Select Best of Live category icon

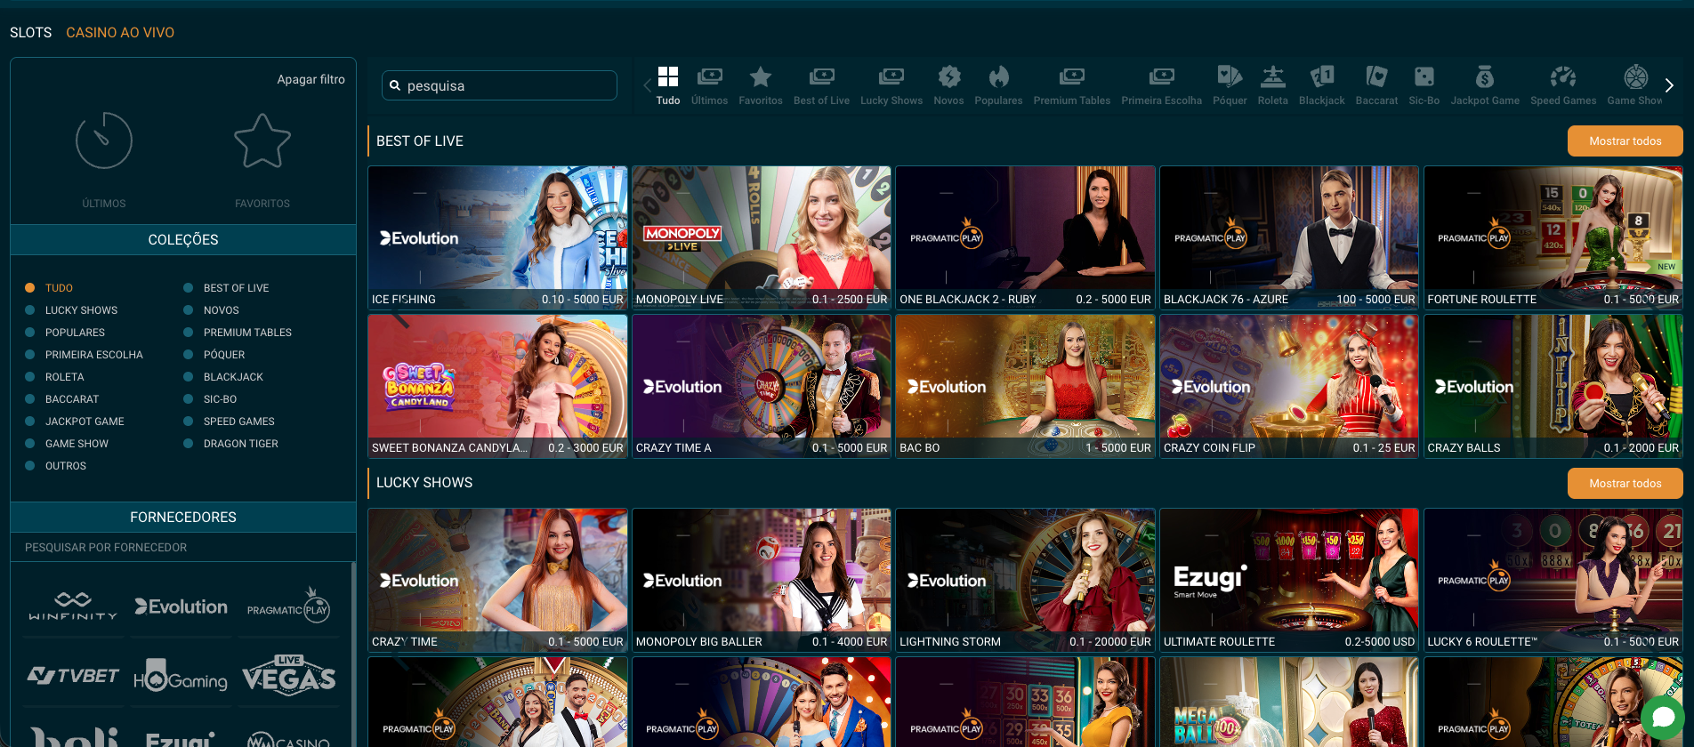[x=821, y=76]
